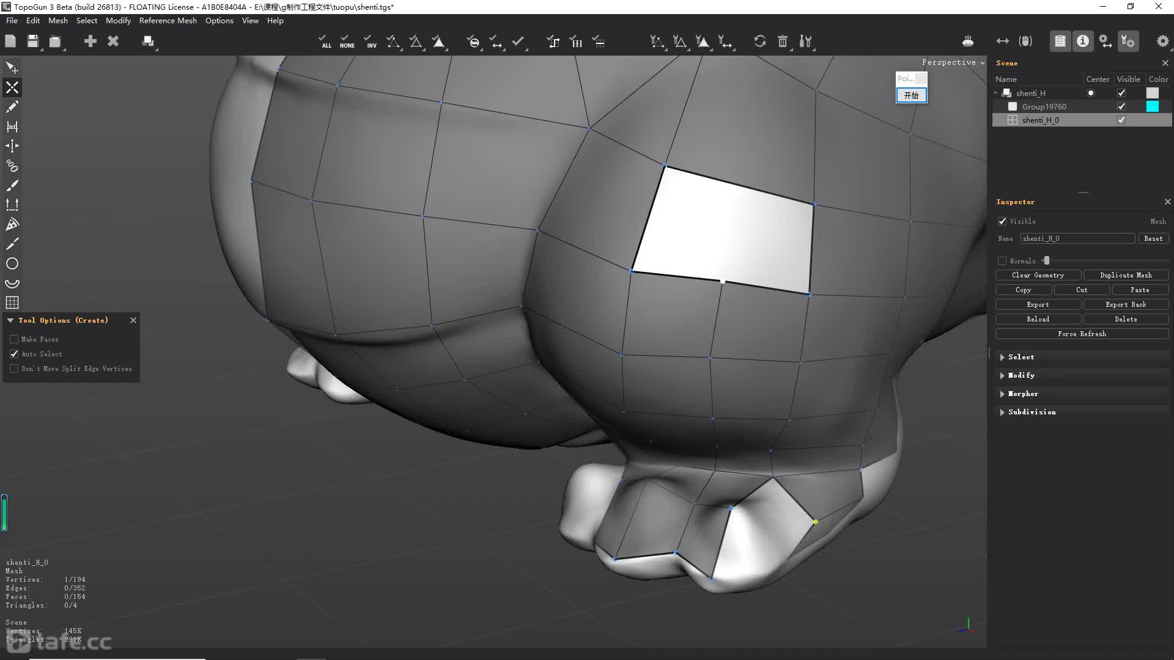The image size is (1174, 660).
Task: Click the trash can delete icon
Action: tap(783, 41)
